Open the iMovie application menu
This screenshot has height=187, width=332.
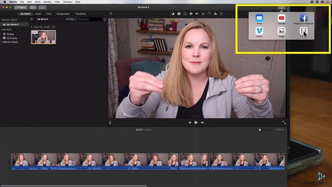13,2
